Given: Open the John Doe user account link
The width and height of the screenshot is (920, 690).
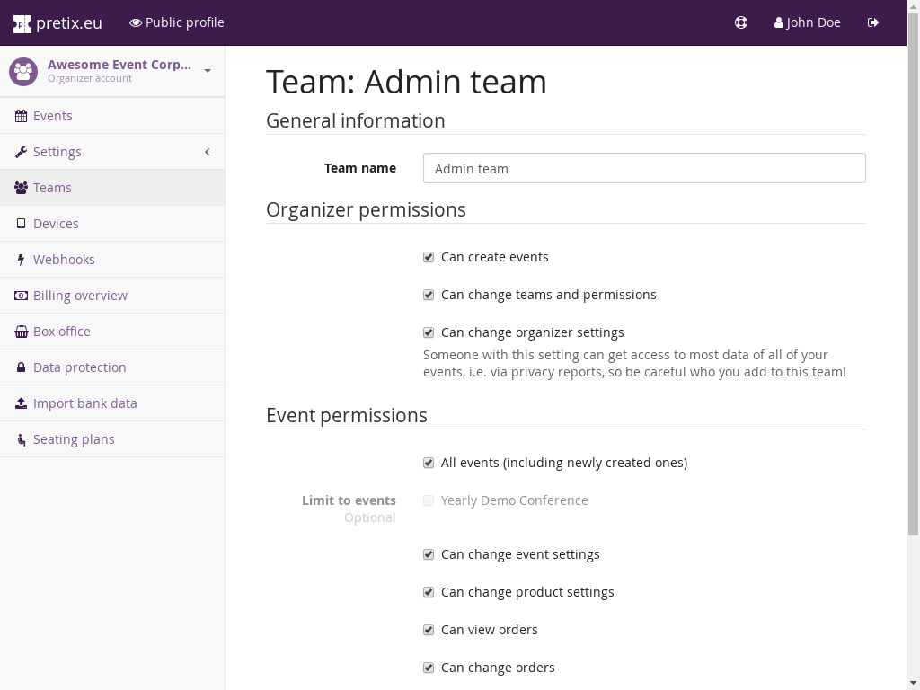Looking at the screenshot, I should coord(807,22).
